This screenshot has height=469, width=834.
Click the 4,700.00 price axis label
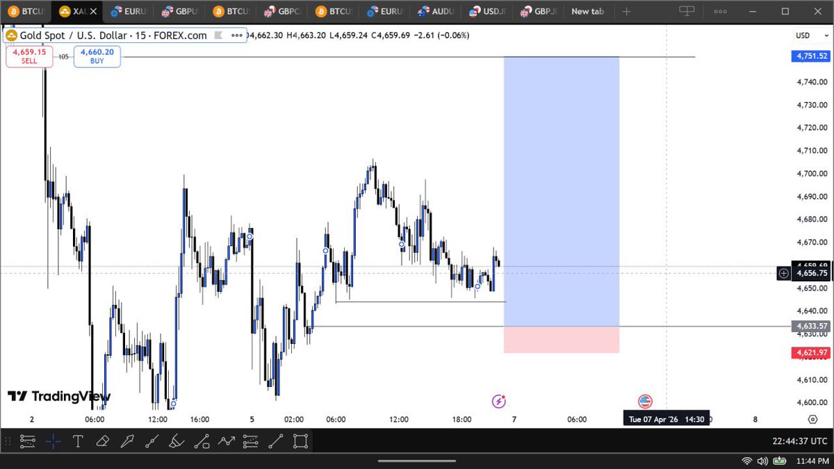(x=810, y=174)
